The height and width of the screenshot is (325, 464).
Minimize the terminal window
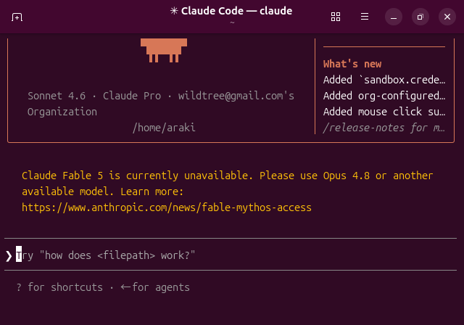tap(394, 17)
